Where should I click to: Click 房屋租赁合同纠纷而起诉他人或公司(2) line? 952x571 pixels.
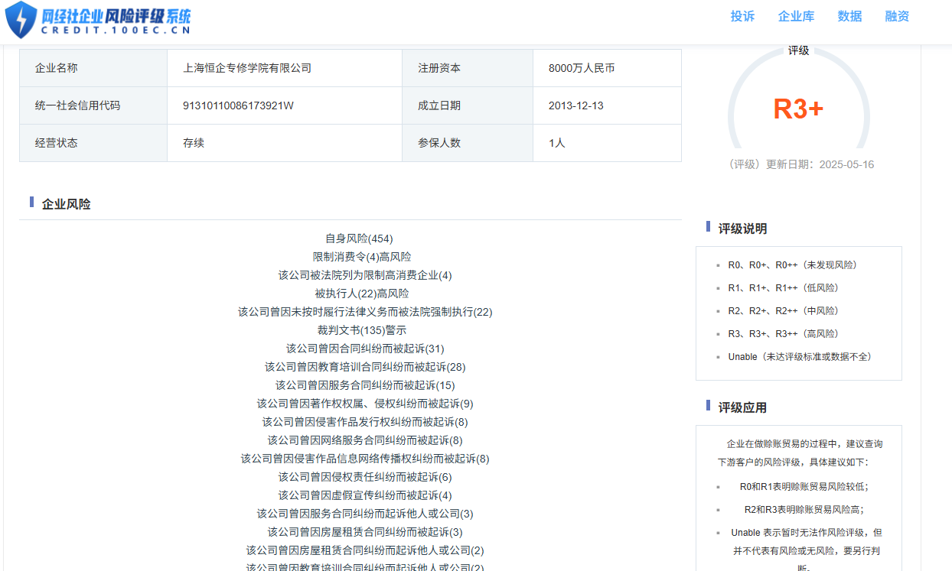365,550
